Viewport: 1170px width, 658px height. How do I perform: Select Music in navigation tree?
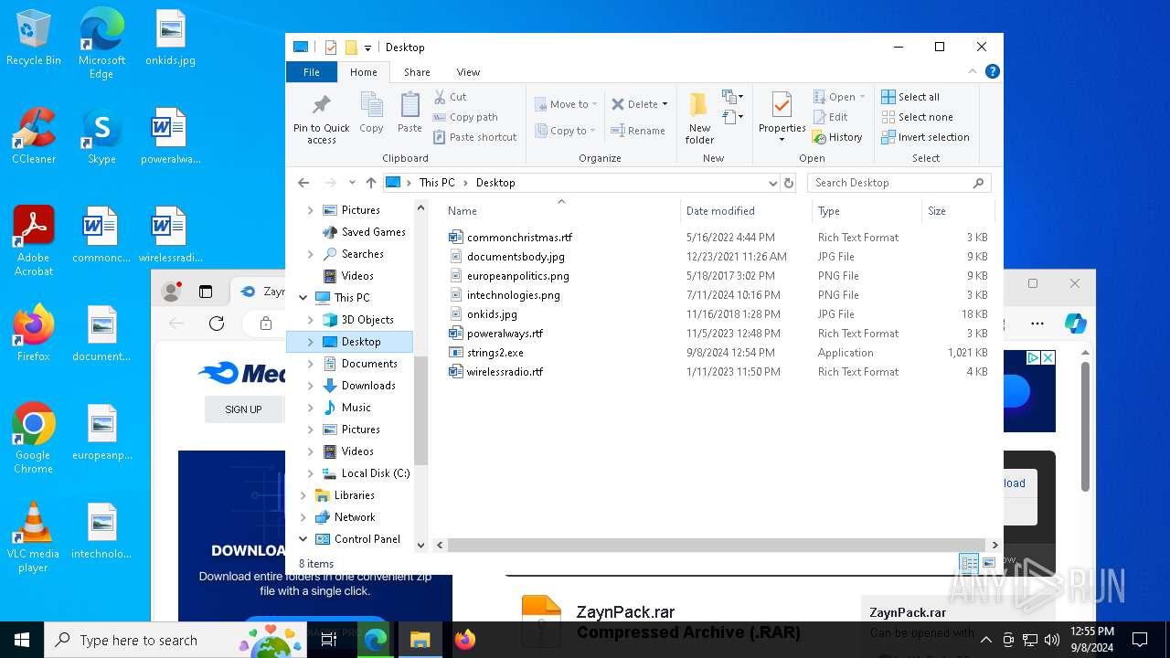pyautogui.click(x=356, y=408)
